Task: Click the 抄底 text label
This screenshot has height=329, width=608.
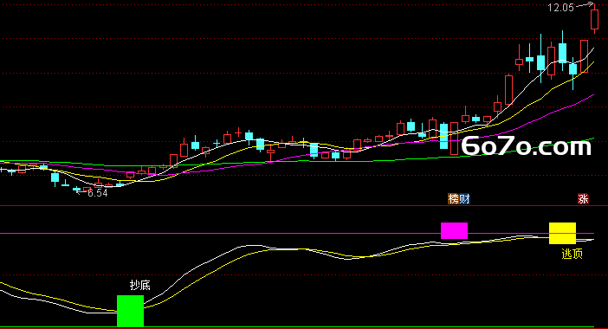Action: point(140,286)
